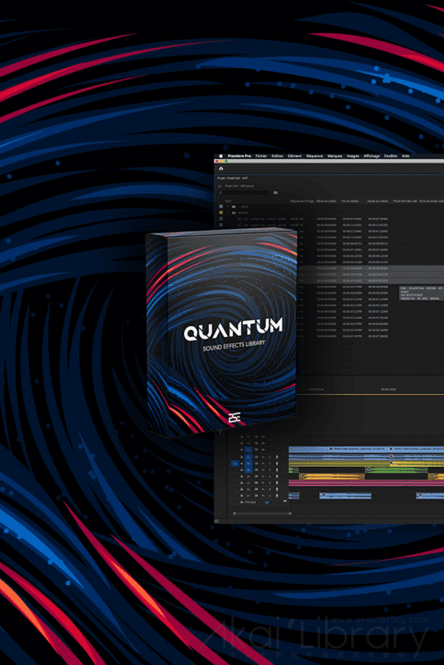Open the Aide menu
444x665 pixels.
coord(405,156)
